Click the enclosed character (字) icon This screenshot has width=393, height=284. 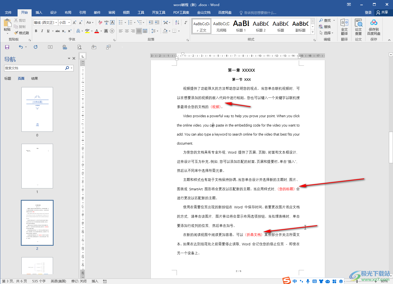click(112, 31)
